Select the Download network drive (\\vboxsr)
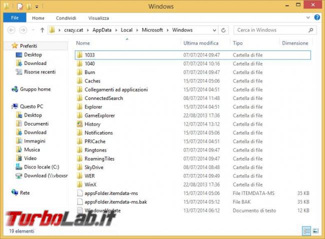The width and height of the screenshot is (325, 239). pos(46,176)
